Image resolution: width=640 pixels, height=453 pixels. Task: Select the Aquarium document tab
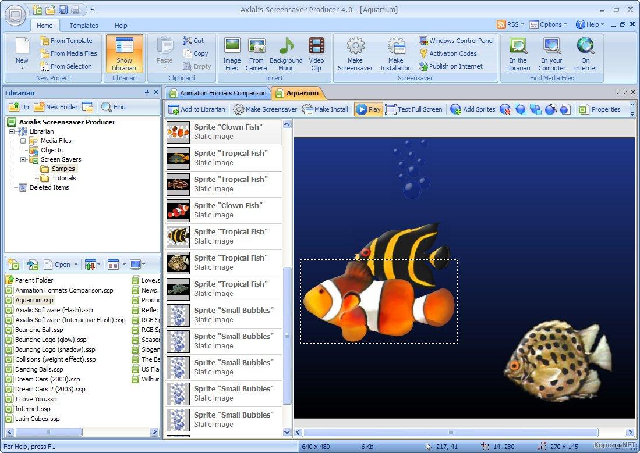click(298, 93)
